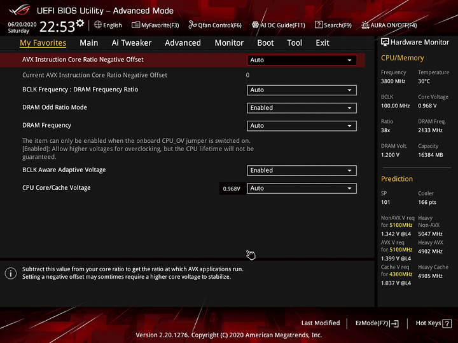Click the EzMode exit arrow icon
This screenshot has width=458, height=343.
(394, 323)
